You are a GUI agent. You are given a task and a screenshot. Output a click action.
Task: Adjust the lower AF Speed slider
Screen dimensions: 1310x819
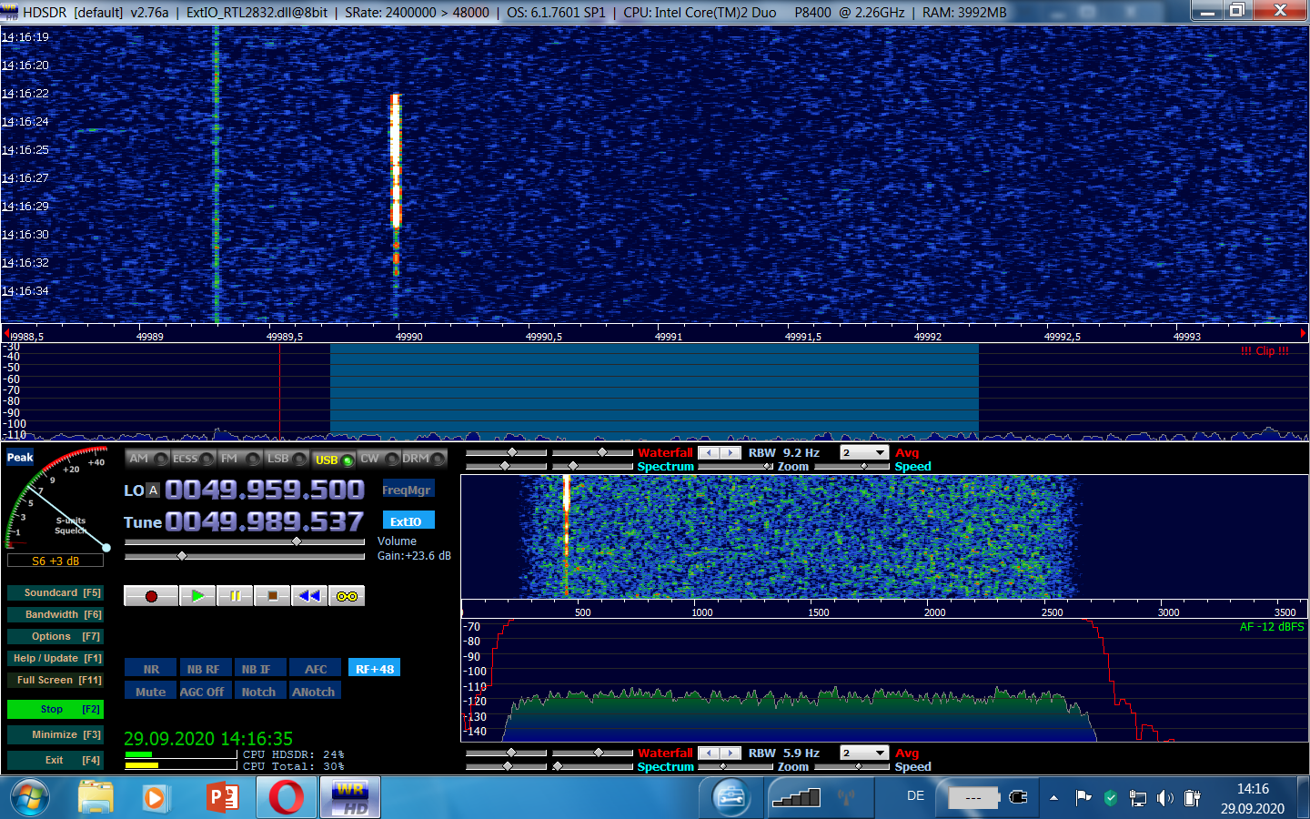tap(851, 767)
